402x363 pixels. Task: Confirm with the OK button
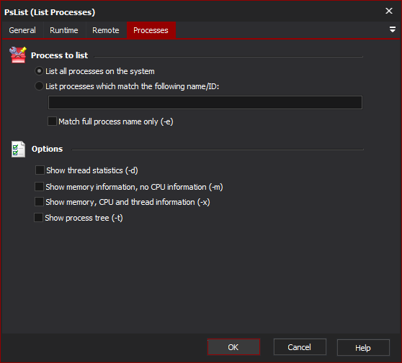[x=233, y=347]
